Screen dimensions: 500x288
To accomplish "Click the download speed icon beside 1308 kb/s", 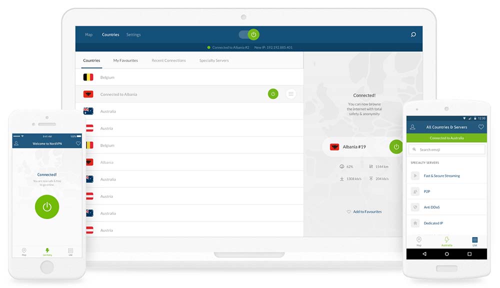I will pyautogui.click(x=342, y=179).
